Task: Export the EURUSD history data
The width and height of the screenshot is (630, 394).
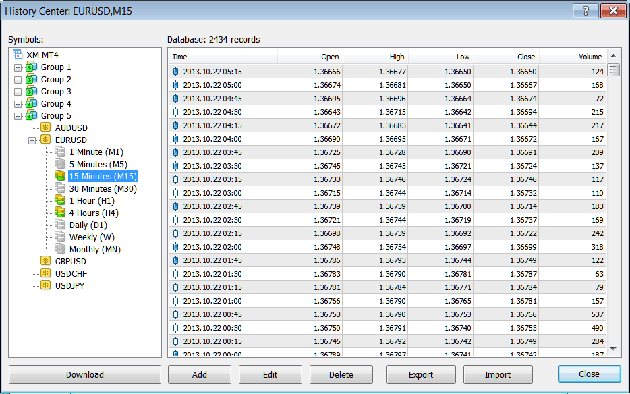Action: (420, 374)
